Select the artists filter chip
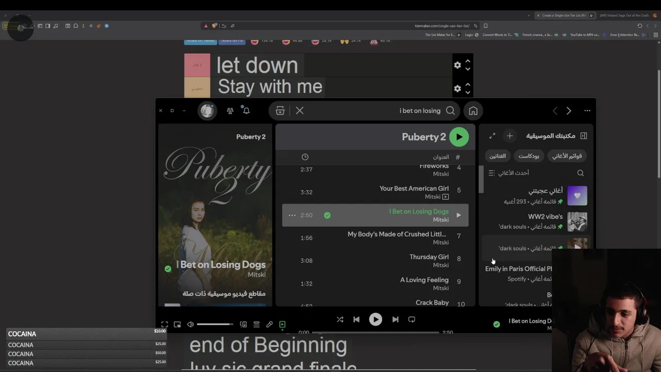The height and width of the screenshot is (372, 661). (x=498, y=156)
